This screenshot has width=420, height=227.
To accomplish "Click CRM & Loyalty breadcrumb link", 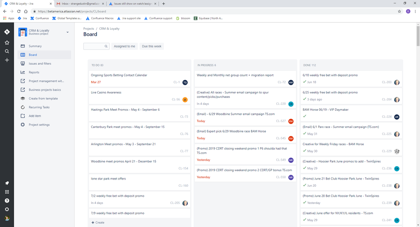I will [x=109, y=29].
